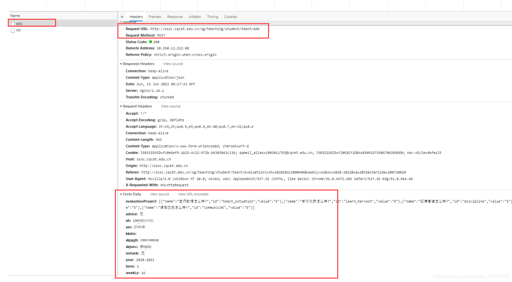
Task: Open the Initiator tab
Action: [x=195, y=17]
